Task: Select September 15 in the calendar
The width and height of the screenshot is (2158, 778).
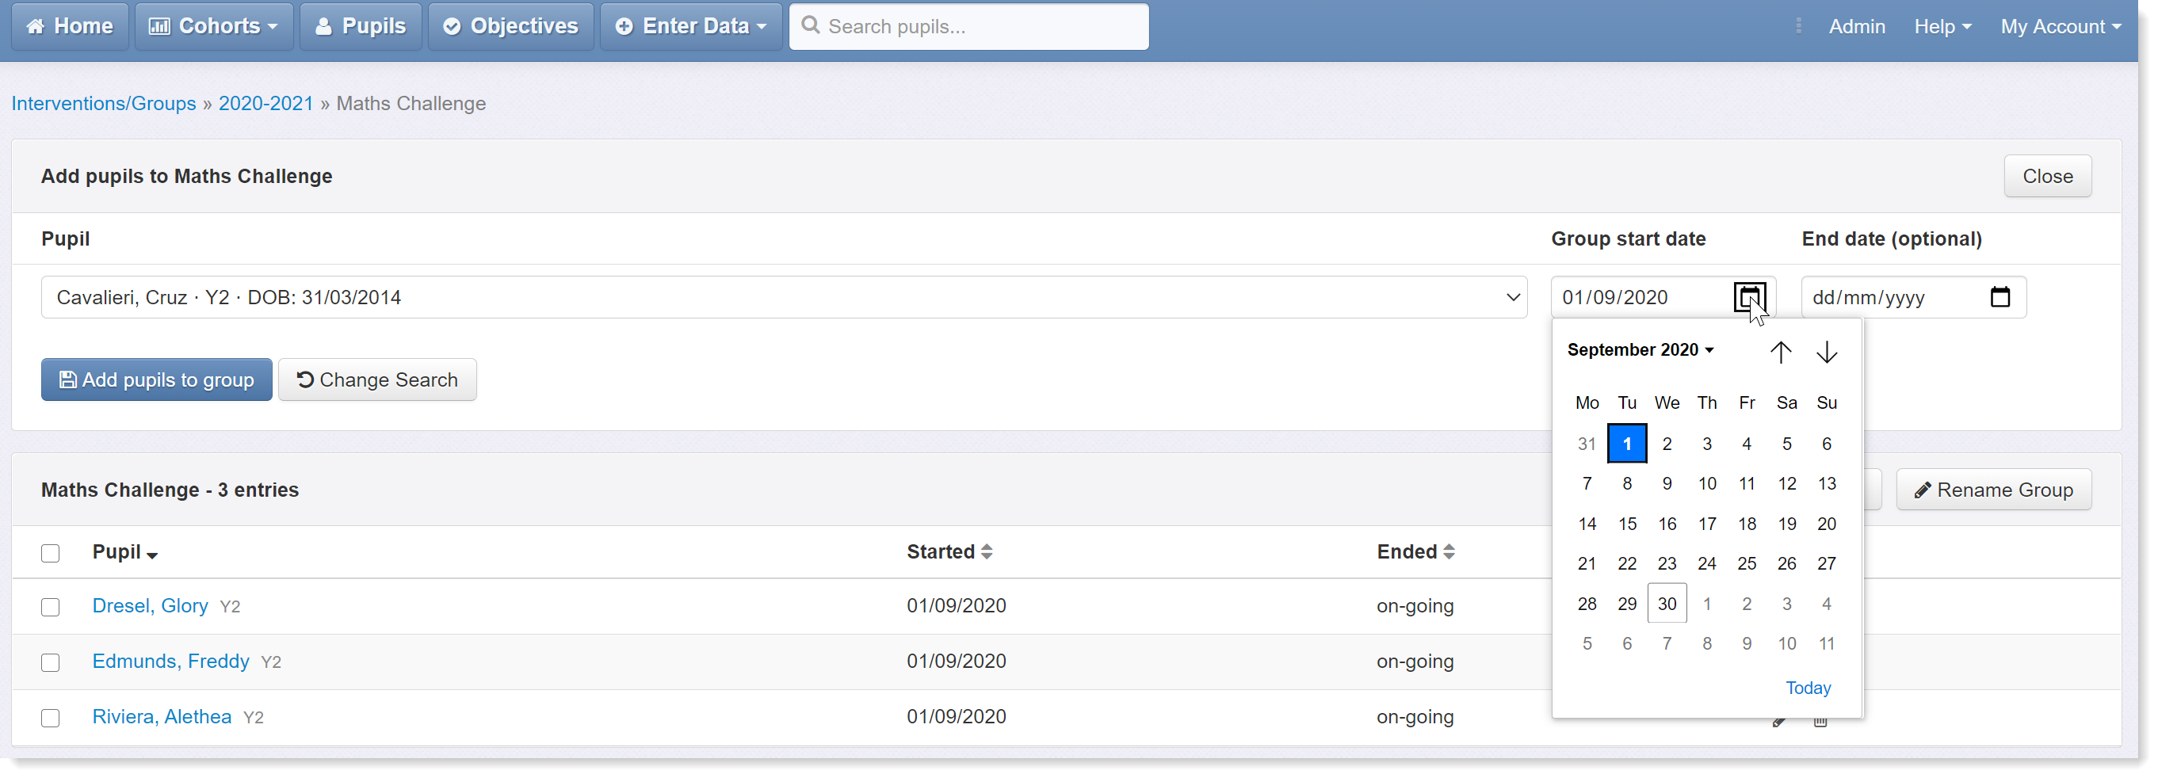Action: coord(1626,524)
